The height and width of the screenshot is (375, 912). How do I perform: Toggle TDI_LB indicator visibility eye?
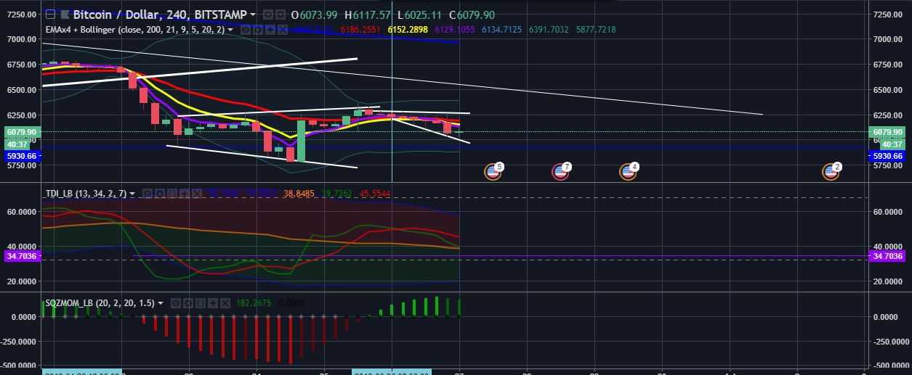point(148,193)
